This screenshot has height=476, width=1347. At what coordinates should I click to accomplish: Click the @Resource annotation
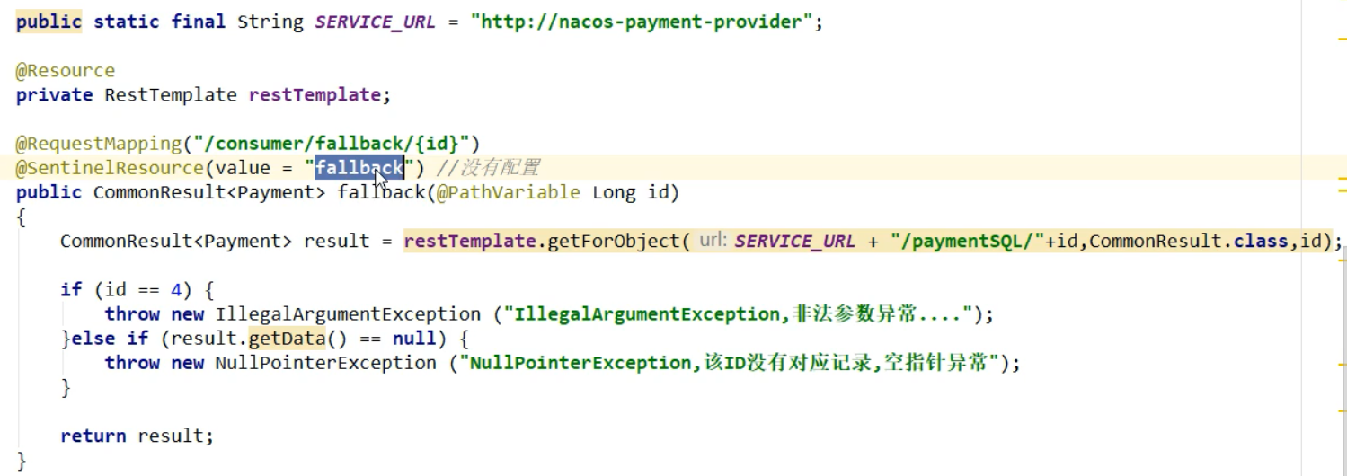(66, 70)
